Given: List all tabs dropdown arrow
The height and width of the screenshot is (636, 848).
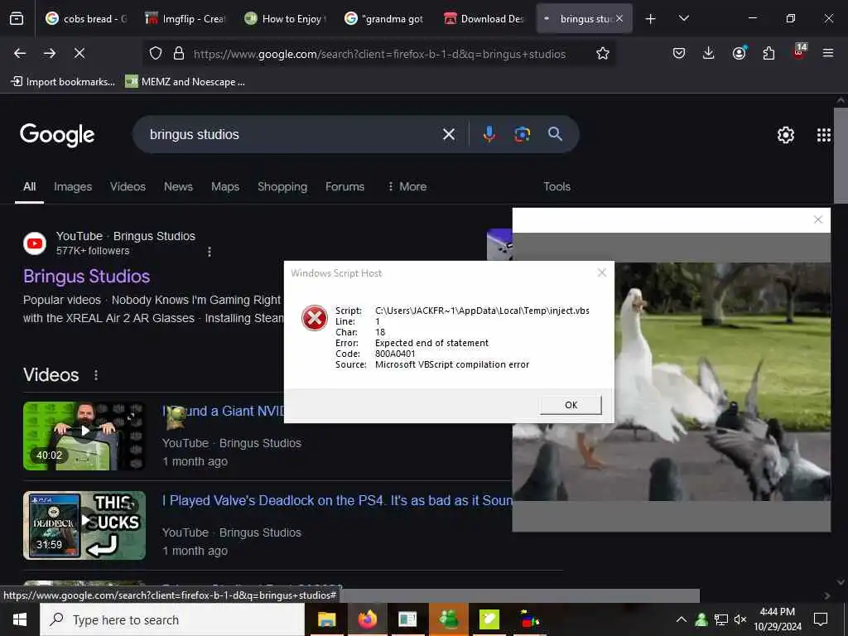Looking at the screenshot, I should (x=683, y=19).
